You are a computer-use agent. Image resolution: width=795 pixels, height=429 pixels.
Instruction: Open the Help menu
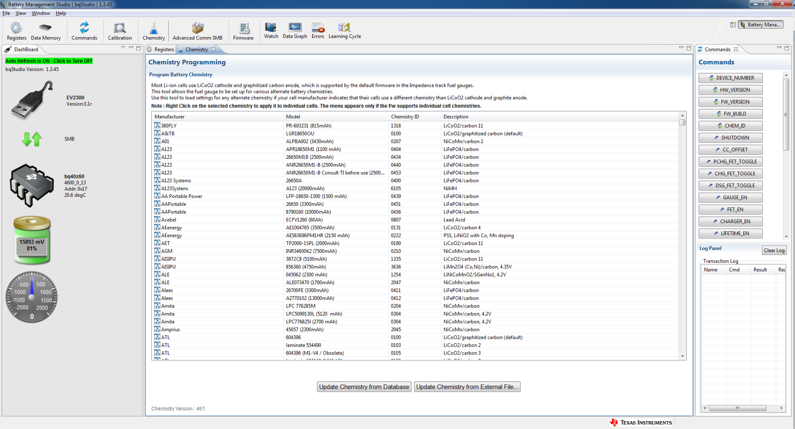click(x=61, y=13)
